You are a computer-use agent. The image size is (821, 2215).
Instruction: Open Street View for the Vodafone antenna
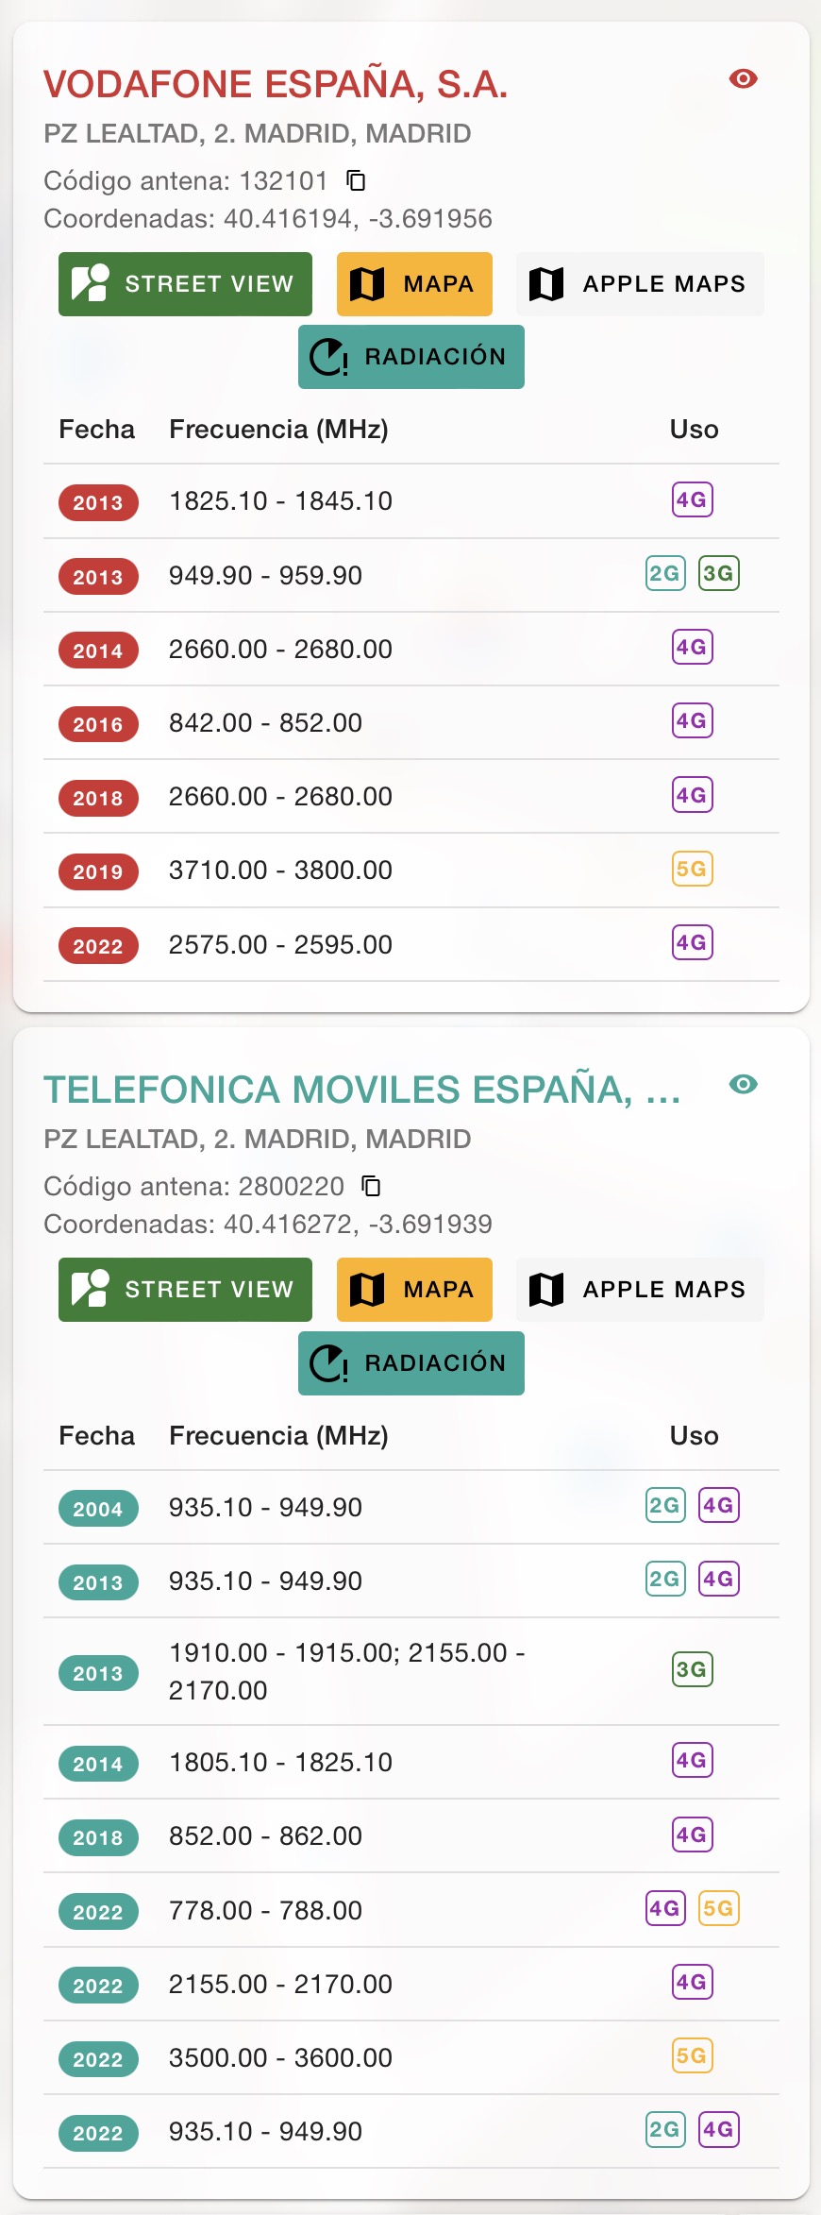[x=185, y=284]
